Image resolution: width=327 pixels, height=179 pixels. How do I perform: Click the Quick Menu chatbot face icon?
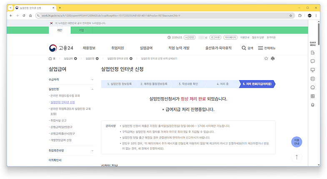pos(312,79)
